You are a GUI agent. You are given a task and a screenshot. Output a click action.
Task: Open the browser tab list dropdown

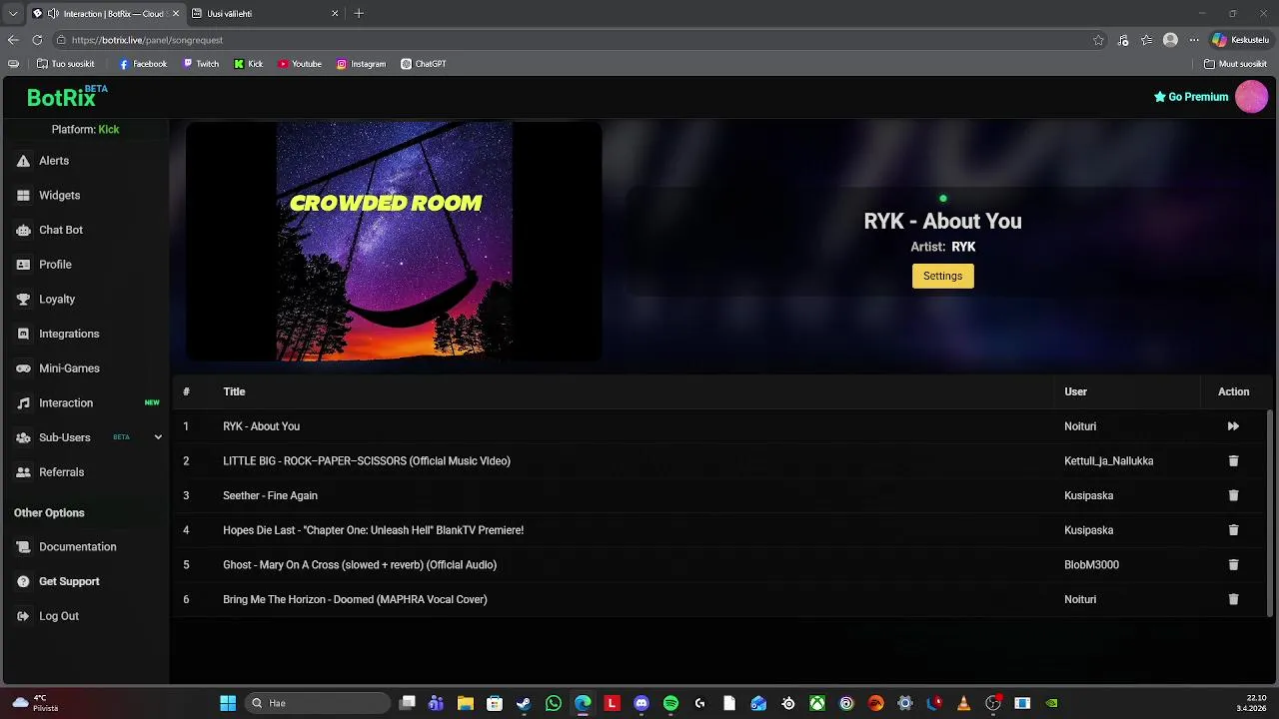[x=13, y=14]
